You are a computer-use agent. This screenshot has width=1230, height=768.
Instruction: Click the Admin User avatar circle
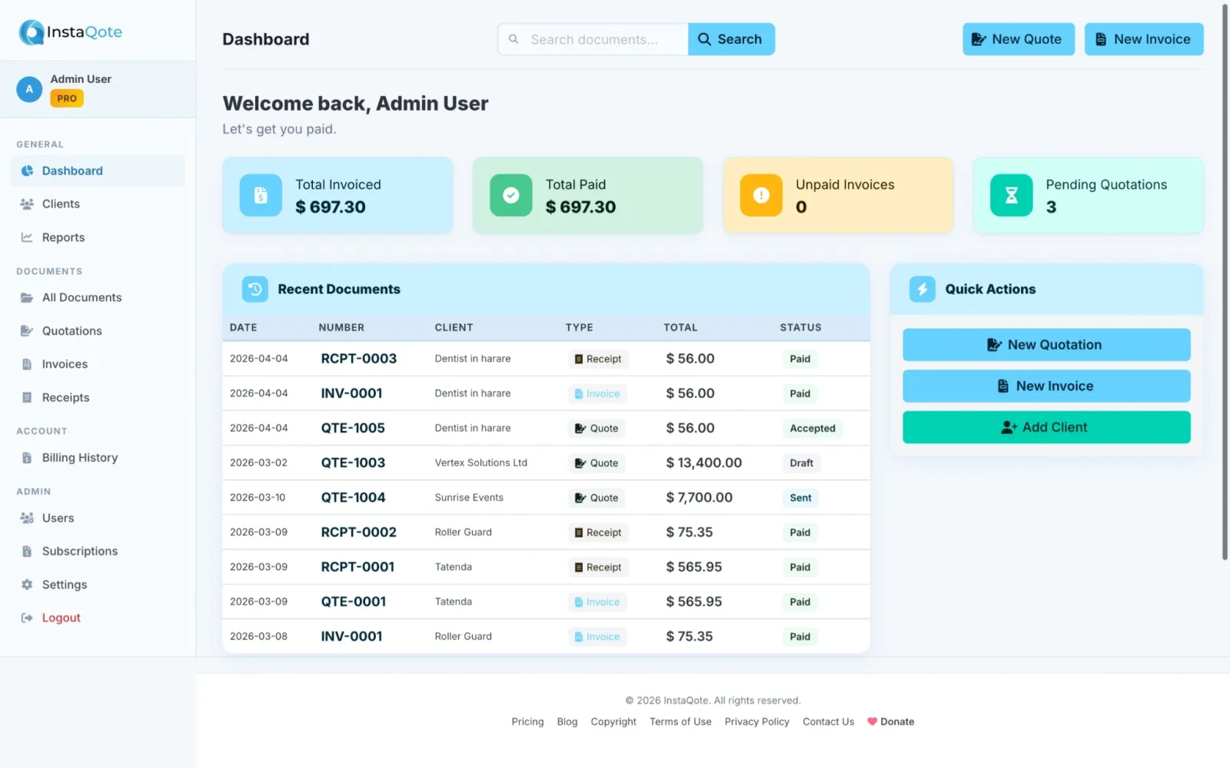click(x=29, y=89)
